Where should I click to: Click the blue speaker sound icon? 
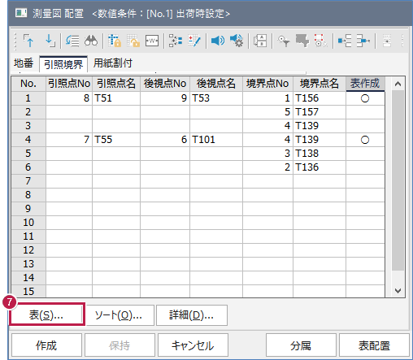pos(218,41)
